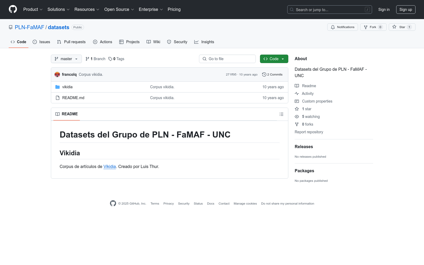Screen dimensions: 424x265
Task: Focus the Search or jump to field
Action: point(330,10)
